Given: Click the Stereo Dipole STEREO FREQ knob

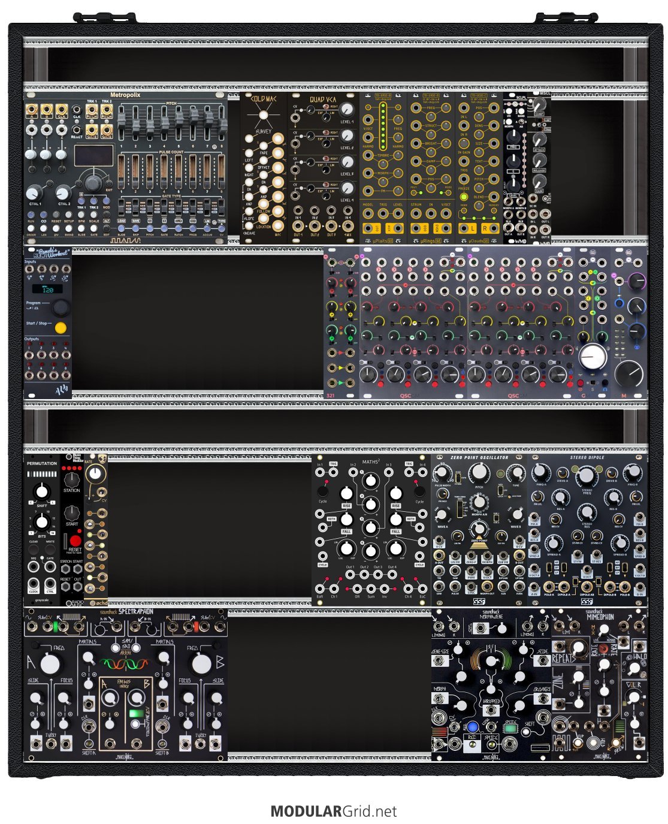Looking at the screenshot, I should click(587, 476).
